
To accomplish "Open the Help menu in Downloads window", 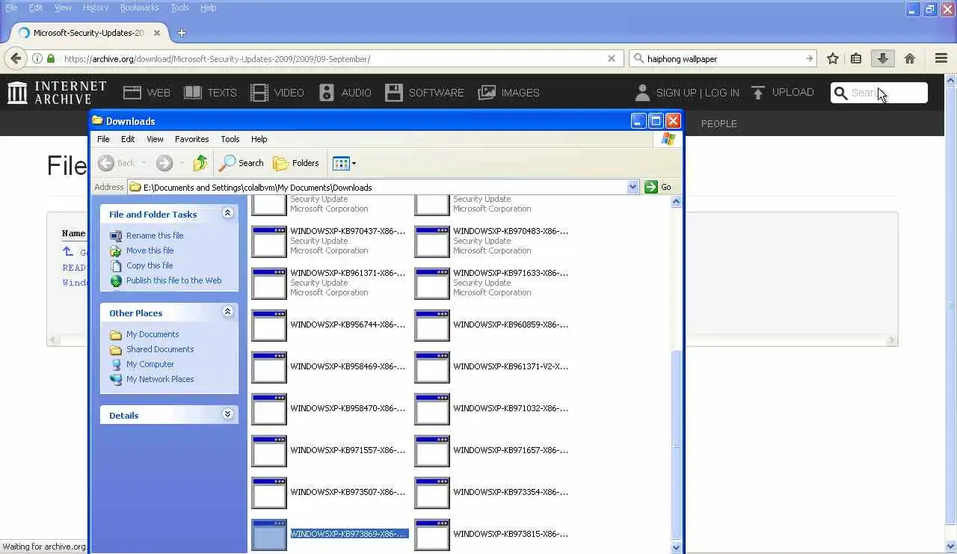I will tap(259, 139).
